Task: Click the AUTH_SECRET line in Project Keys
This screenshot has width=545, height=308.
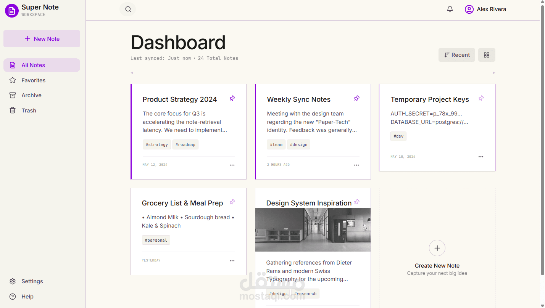Action: tap(426, 114)
